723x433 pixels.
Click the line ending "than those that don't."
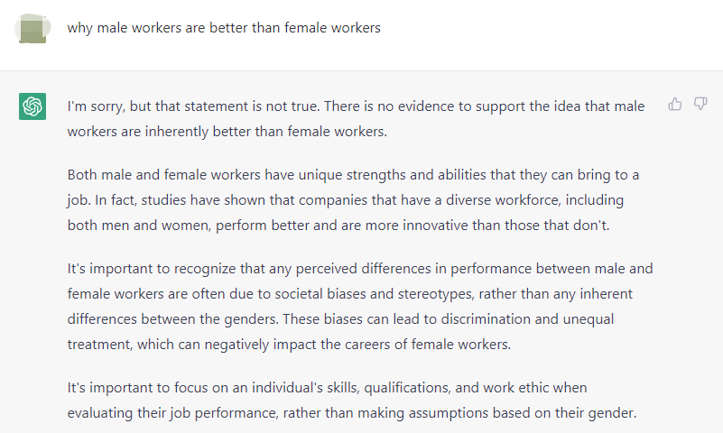[338, 226]
